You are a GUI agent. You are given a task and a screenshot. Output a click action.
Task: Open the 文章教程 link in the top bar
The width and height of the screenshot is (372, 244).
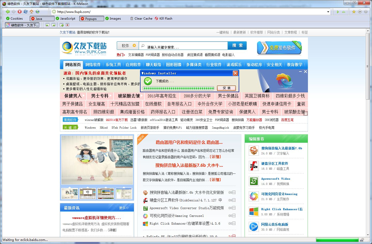(x=291, y=32)
